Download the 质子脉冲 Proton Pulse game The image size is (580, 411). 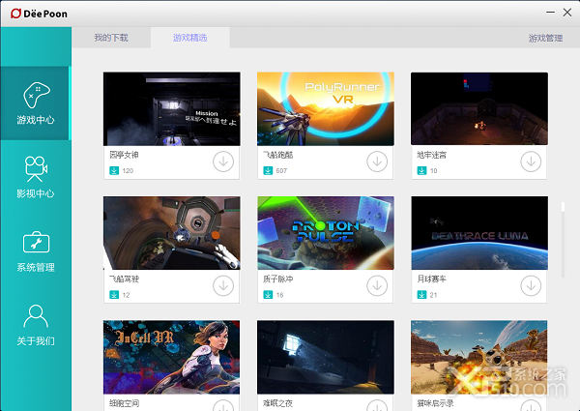click(377, 285)
